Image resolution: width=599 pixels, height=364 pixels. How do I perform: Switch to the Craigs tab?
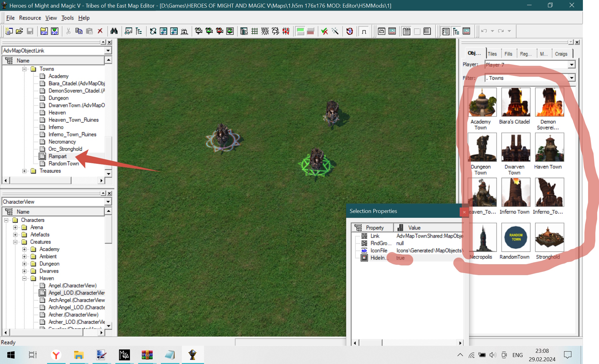(x=561, y=54)
